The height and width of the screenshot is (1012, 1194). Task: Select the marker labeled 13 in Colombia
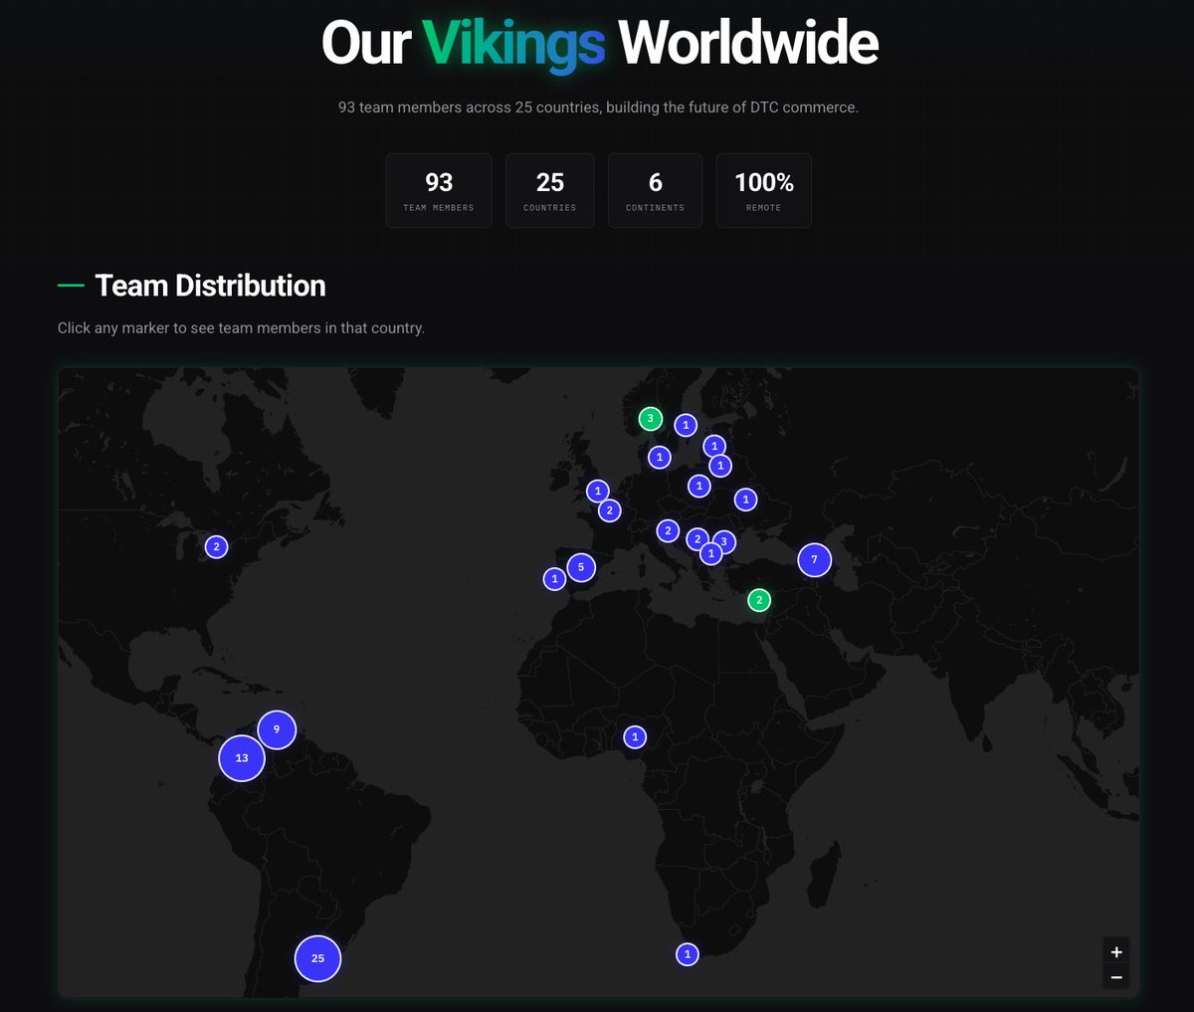242,758
